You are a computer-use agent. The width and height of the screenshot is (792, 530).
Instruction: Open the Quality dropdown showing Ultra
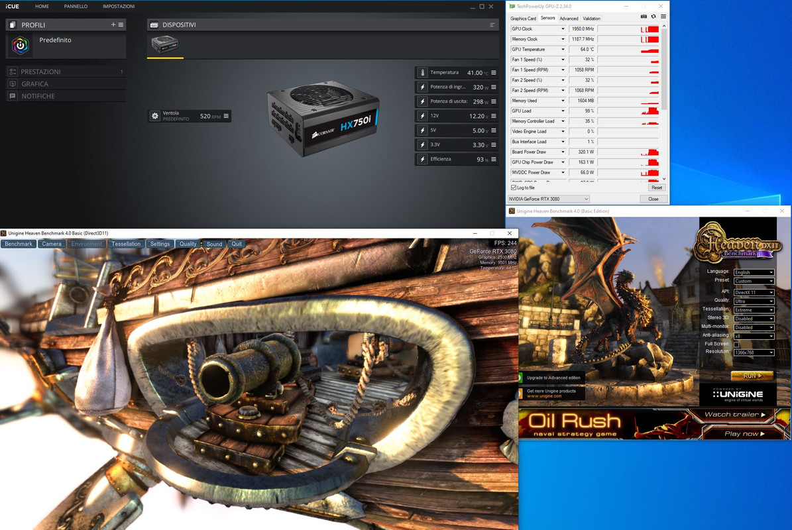coord(754,301)
